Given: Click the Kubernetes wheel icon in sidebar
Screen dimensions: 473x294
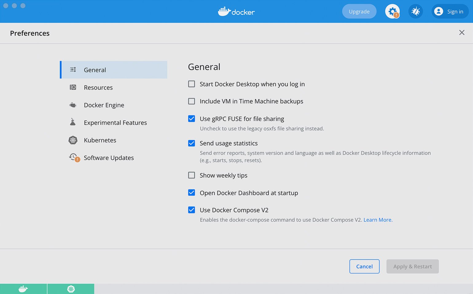Looking at the screenshot, I should [x=73, y=140].
